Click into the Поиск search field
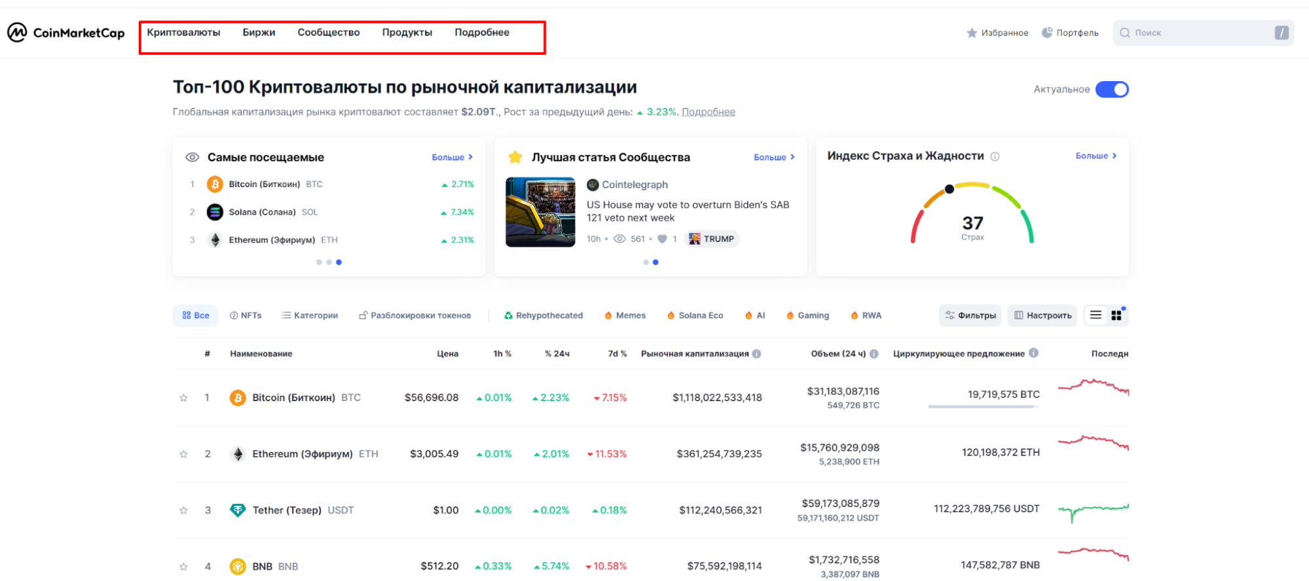 (1204, 33)
